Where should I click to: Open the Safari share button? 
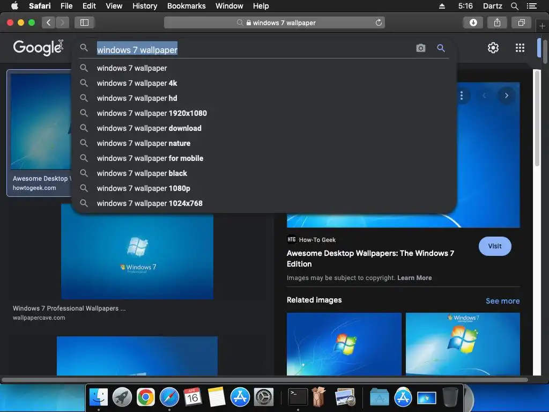pos(497,23)
